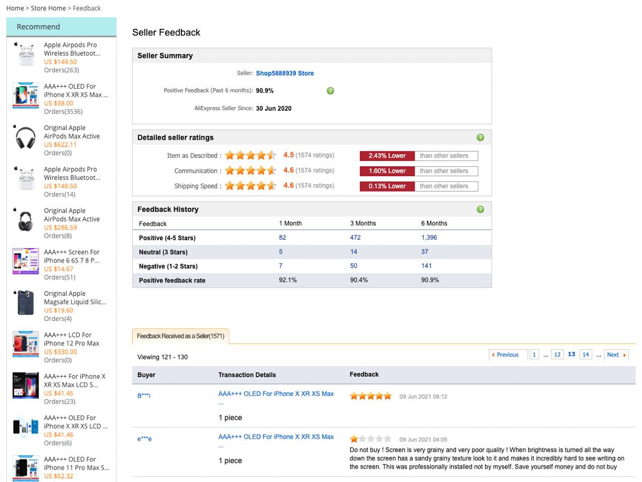Screen dimensions: 642x482
Task: Jump to page 14 of feedback
Action: tap(585, 355)
